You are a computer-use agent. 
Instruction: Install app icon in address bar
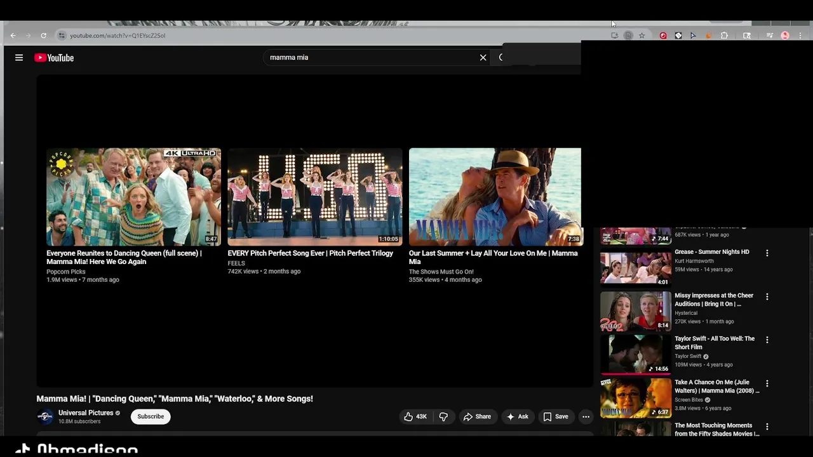pyautogui.click(x=615, y=36)
